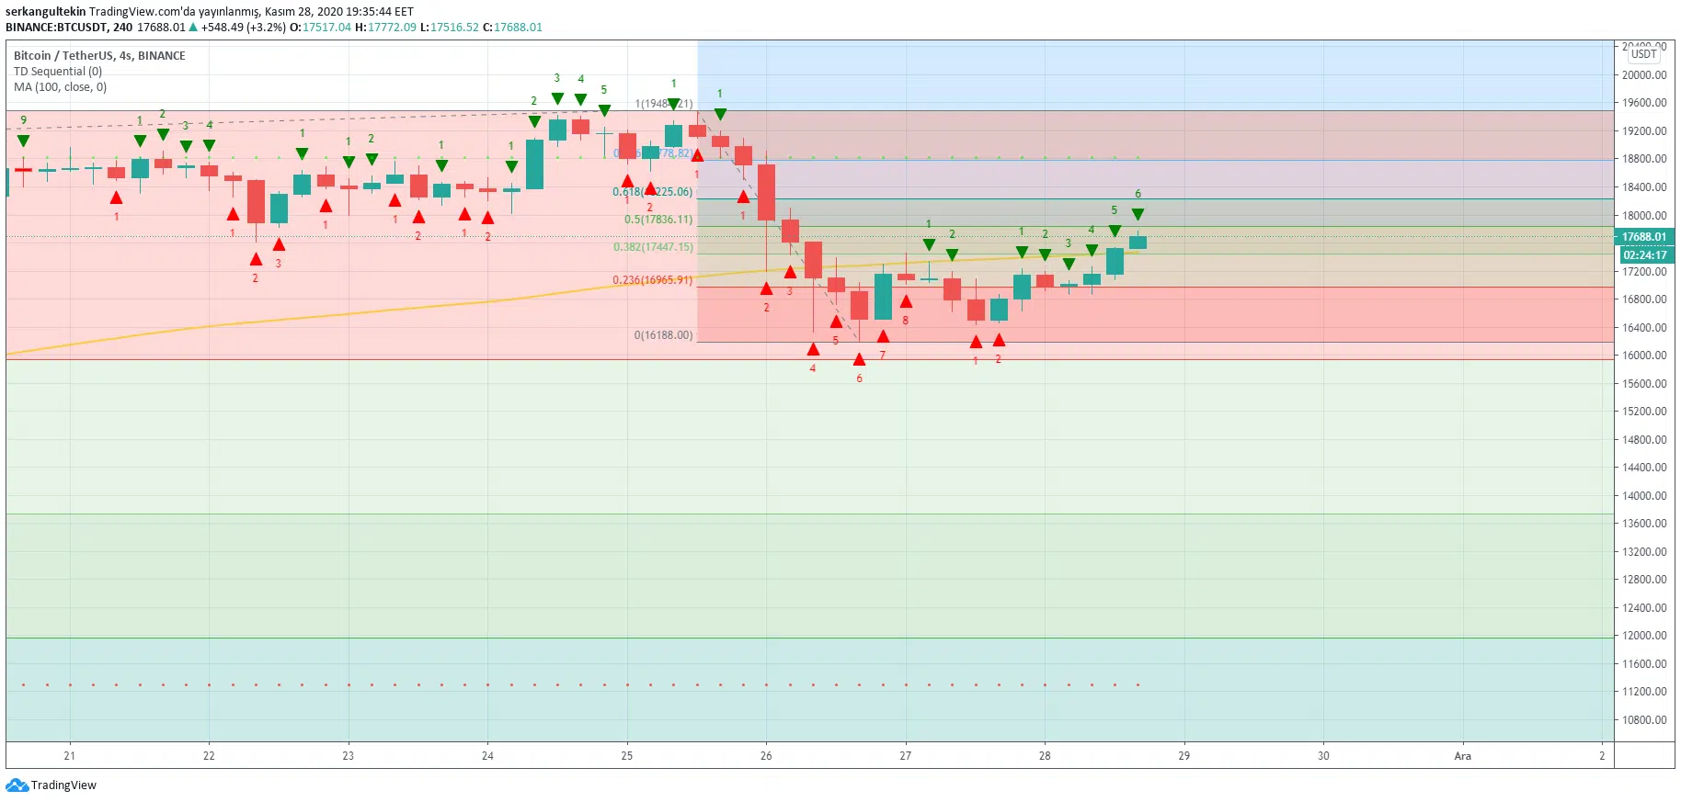This screenshot has height=802, width=1681.
Task: Select the red arrow above number 6
Action: pos(859,360)
